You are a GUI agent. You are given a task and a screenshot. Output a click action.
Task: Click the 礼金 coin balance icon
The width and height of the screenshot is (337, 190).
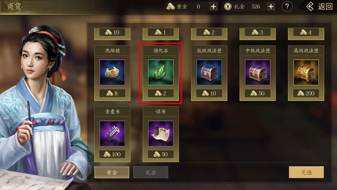click(x=228, y=7)
